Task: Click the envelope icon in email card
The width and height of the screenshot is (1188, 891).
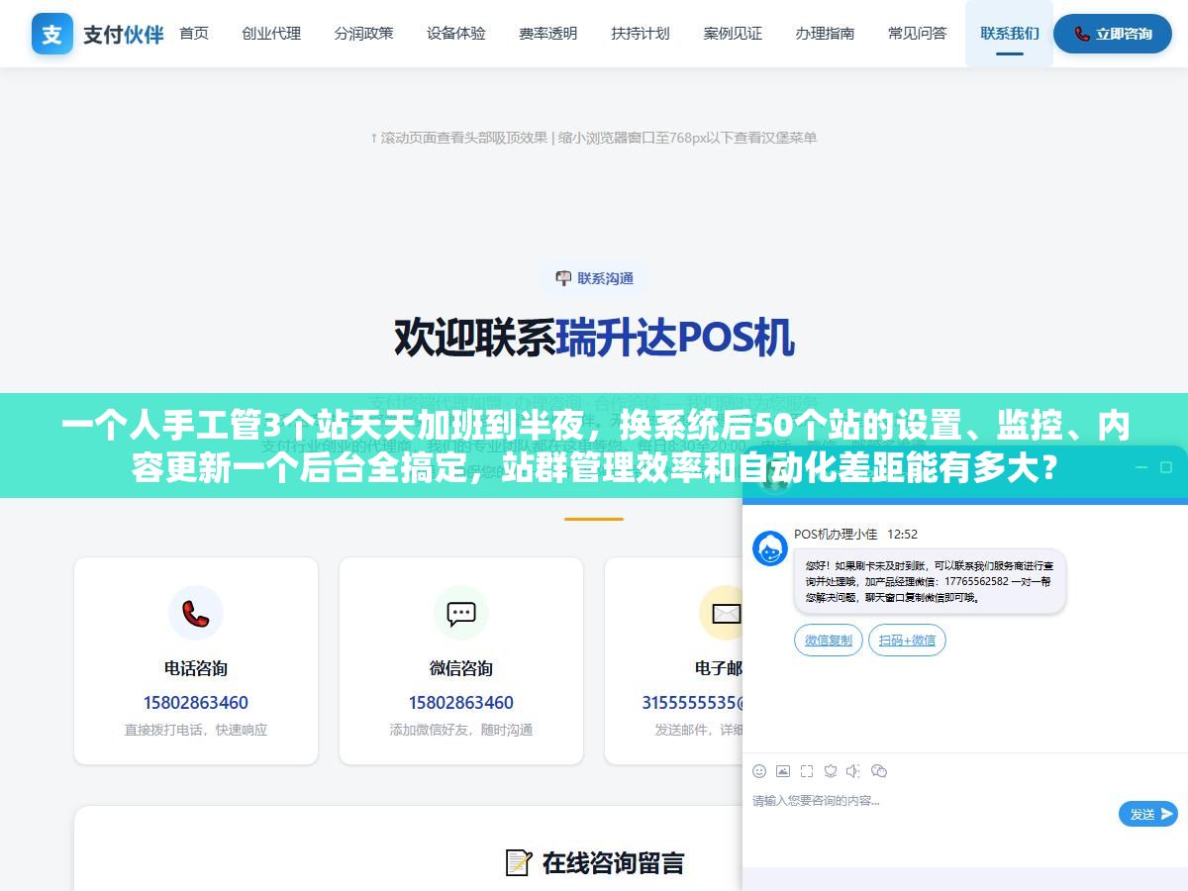Action: coord(726,613)
